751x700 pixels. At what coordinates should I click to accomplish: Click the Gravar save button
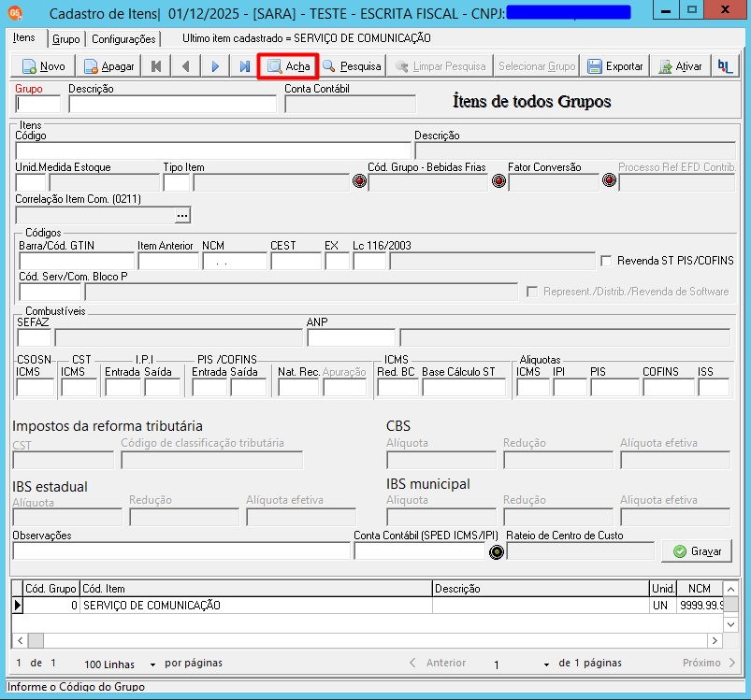tap(697, 551)
